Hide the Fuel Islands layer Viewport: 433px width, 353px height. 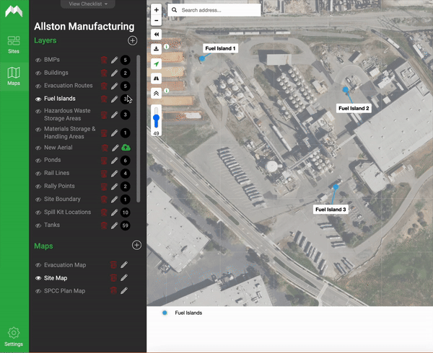coord(38,99)
